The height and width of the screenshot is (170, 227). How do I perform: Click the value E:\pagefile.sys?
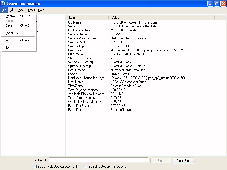pyautogui.click(x=121, y=110)
